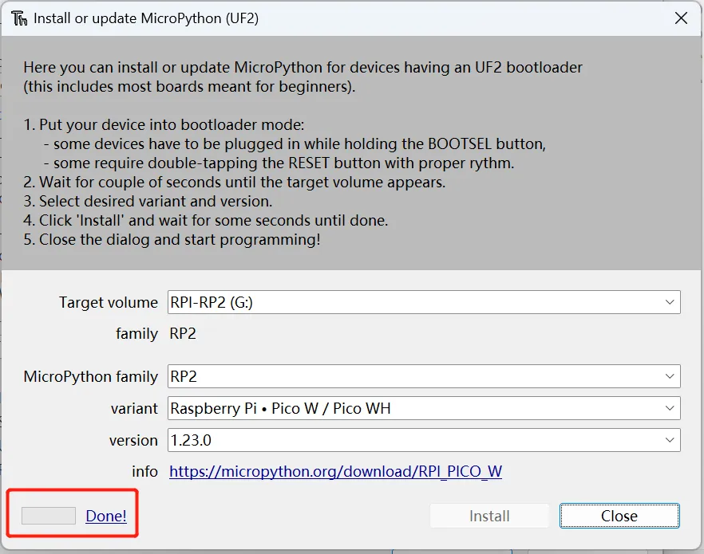Click the Install or update MicroPython title text
The image size is (704, 554).
(x=146, y=18)
